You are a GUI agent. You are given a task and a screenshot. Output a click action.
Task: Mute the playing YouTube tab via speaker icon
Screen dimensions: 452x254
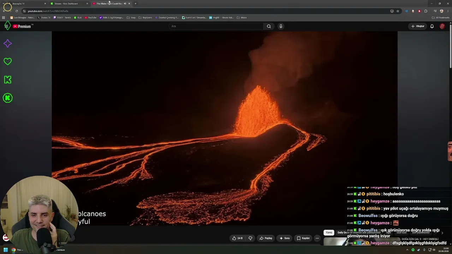tap(125, 4)
